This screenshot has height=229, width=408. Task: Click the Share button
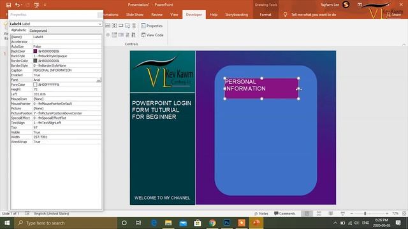pos(394,15)
